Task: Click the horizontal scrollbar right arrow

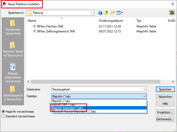Action: click(173, 82)
